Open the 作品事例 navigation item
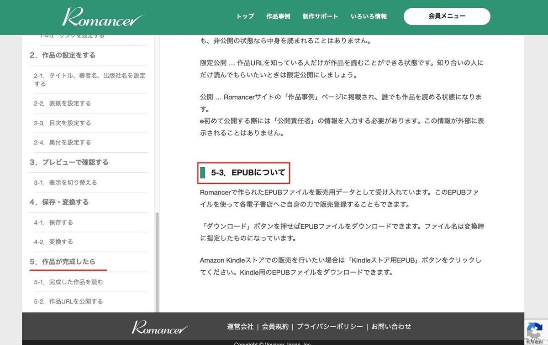This screenshot has height=345, width=548. coord(278,16)
